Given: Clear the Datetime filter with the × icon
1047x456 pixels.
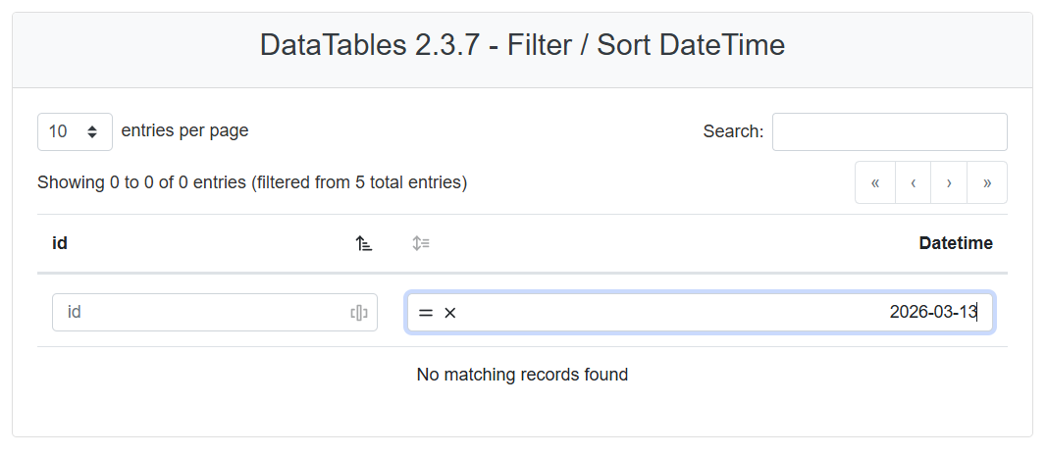Looking at the screenshot, I should coord(449,313).
